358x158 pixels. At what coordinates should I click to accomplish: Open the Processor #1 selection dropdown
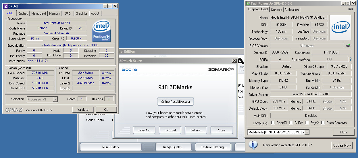click(55, 99)
